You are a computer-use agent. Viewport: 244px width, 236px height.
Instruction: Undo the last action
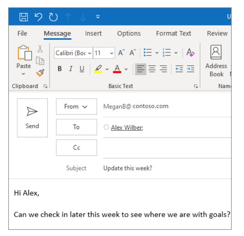coord(38,17)
